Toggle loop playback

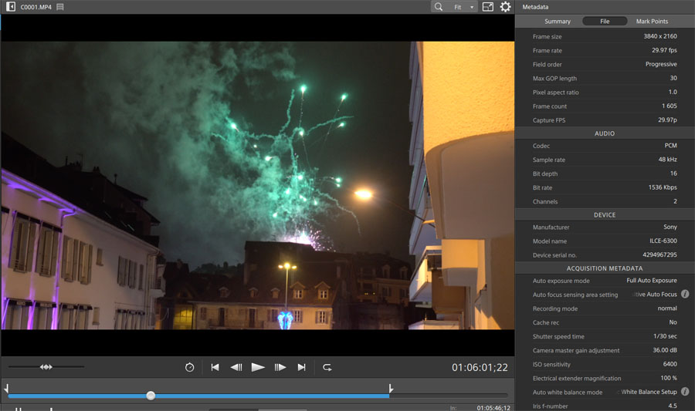(x=327, y=367)
